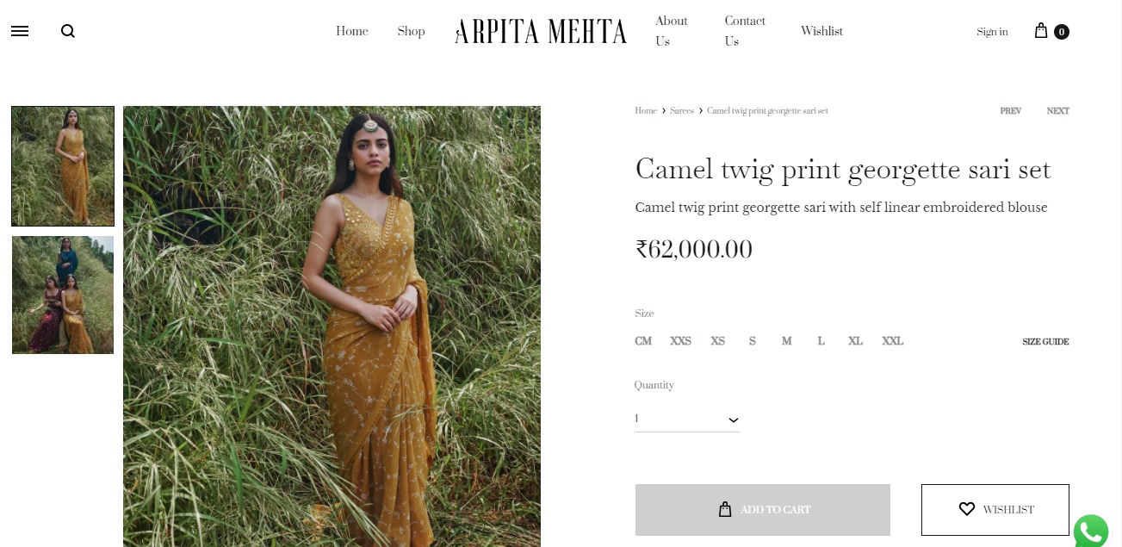Click the Add to Cart button
Viewport: 1122px width, 547px height.
point(763,510)
